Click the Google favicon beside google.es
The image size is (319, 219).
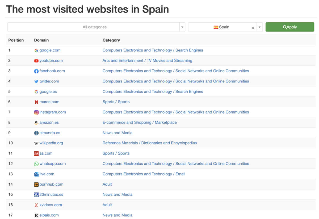36,92
